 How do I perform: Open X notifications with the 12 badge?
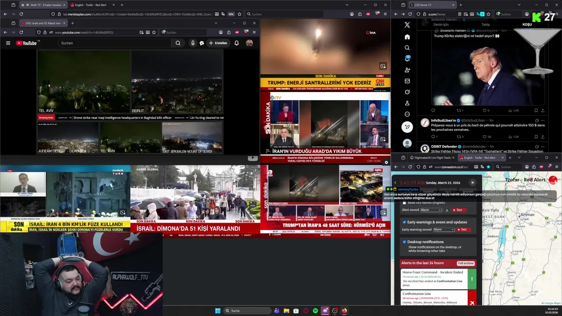(407, 59)
